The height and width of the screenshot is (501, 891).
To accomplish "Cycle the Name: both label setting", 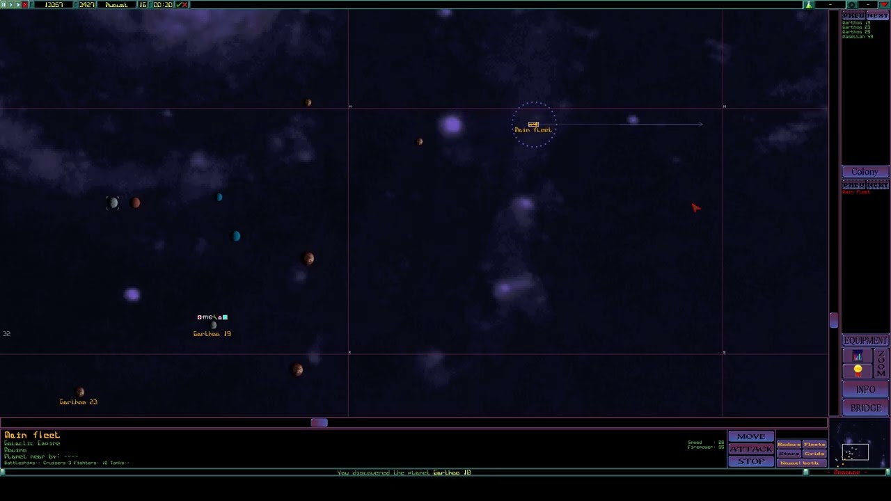I will click(802, 463).
